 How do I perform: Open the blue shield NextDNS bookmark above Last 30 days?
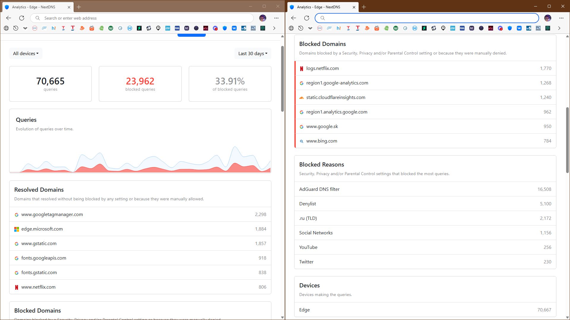point(225,28)
